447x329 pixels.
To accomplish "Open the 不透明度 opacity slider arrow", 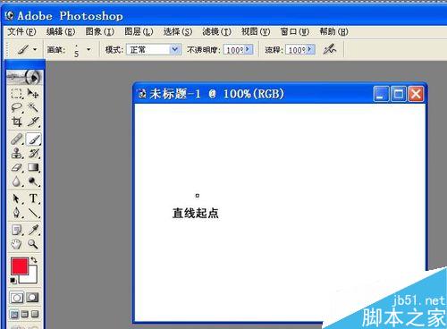I will [x=249, y=49].
